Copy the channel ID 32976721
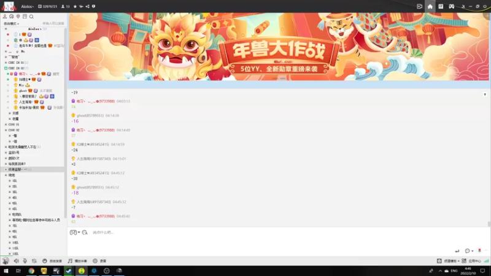The height and width of the screenshot is (276, 491). [48, 6]
